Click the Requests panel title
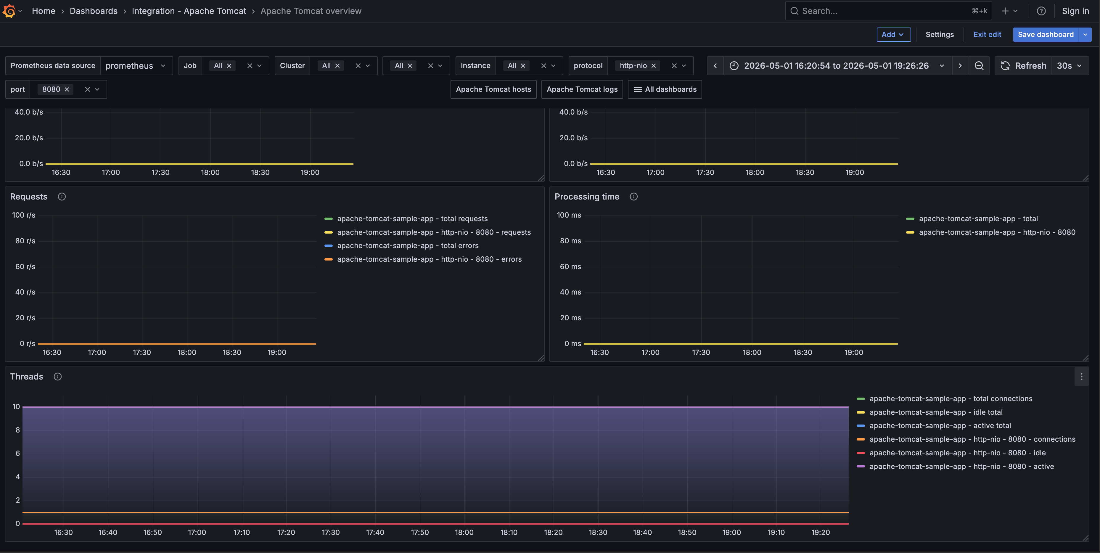Screen dimensions: 1100x553 29,197
